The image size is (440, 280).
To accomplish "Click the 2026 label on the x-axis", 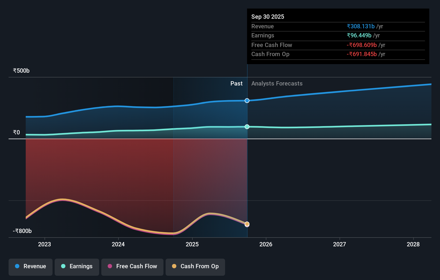I will point(266,244).
